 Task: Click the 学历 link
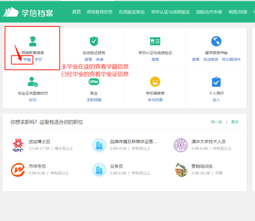click(39, 59)
